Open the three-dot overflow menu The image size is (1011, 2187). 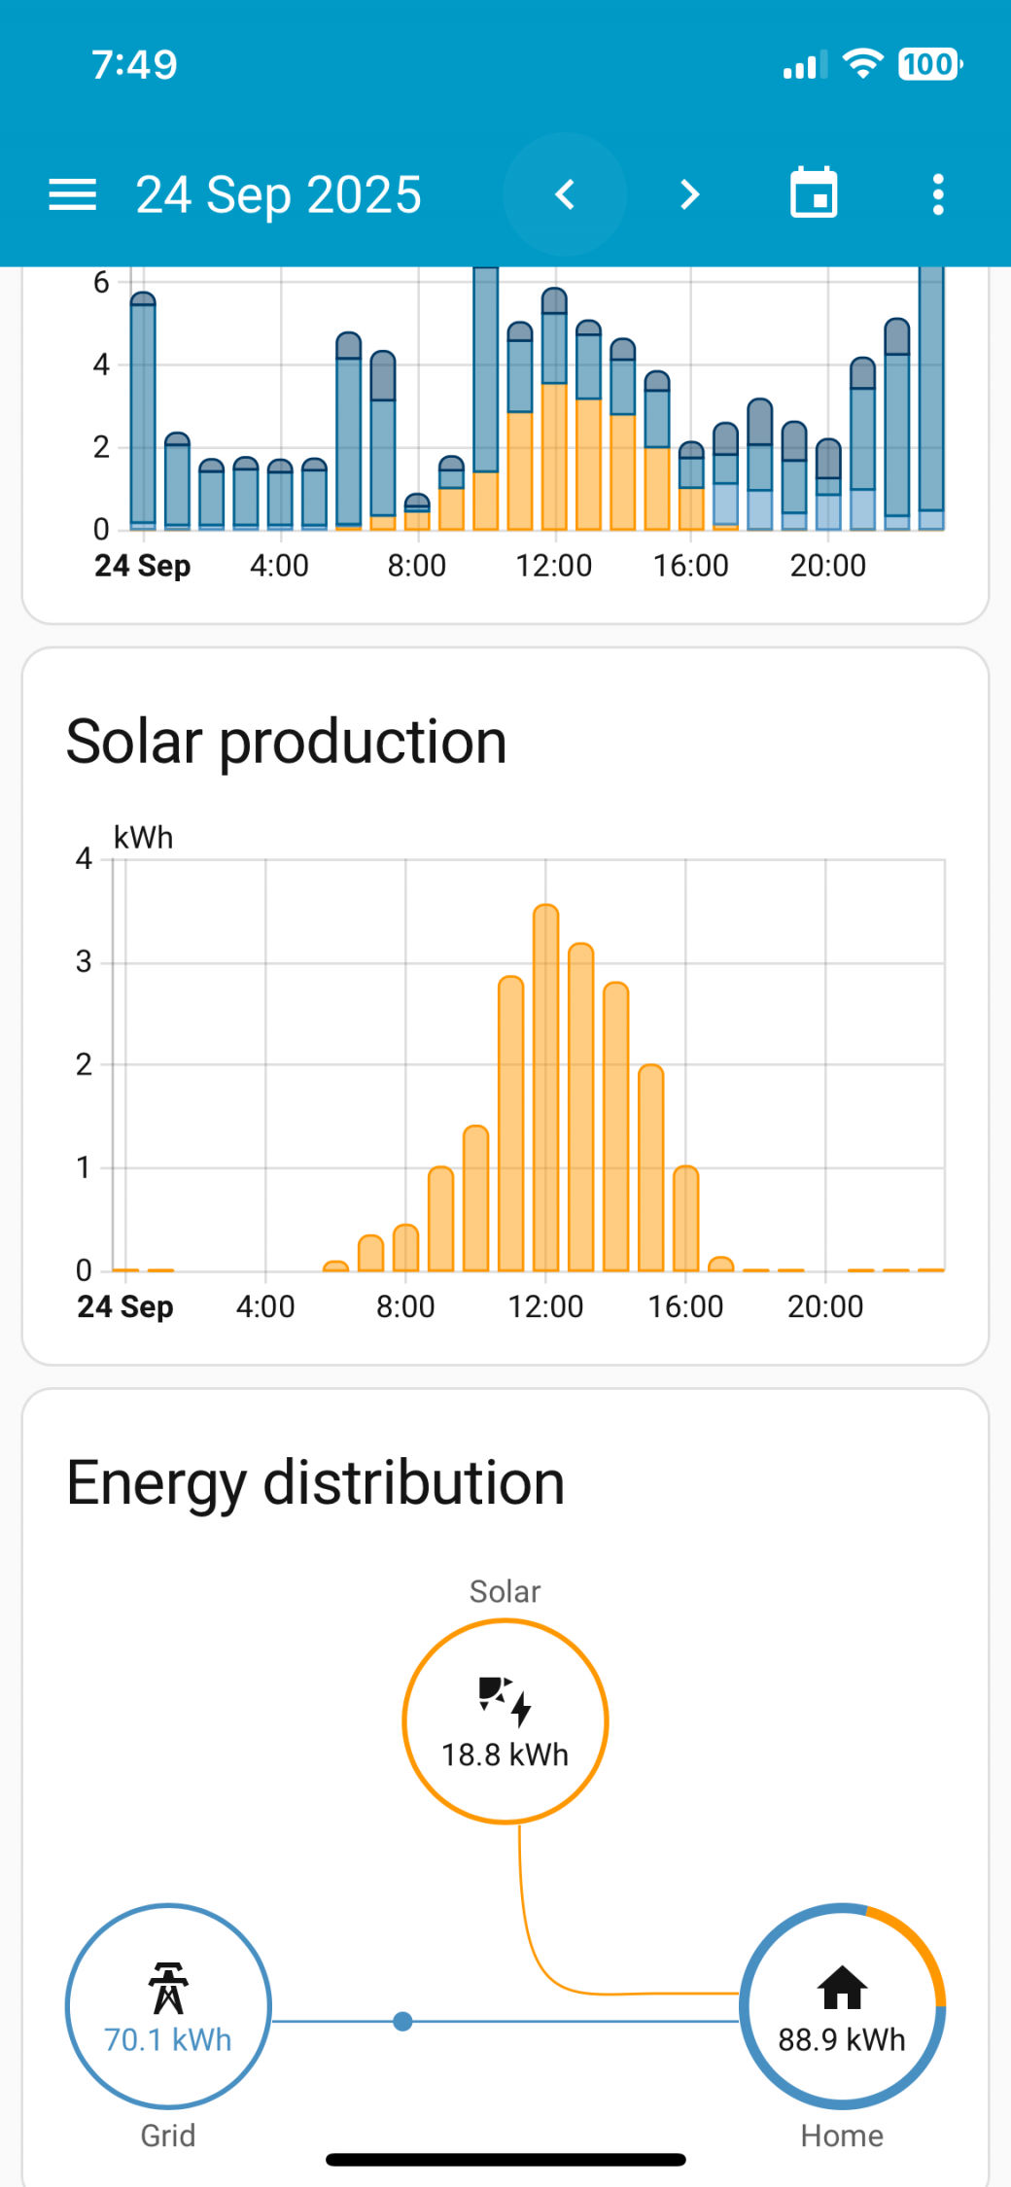pyautogui.click(x=937, y=194)
